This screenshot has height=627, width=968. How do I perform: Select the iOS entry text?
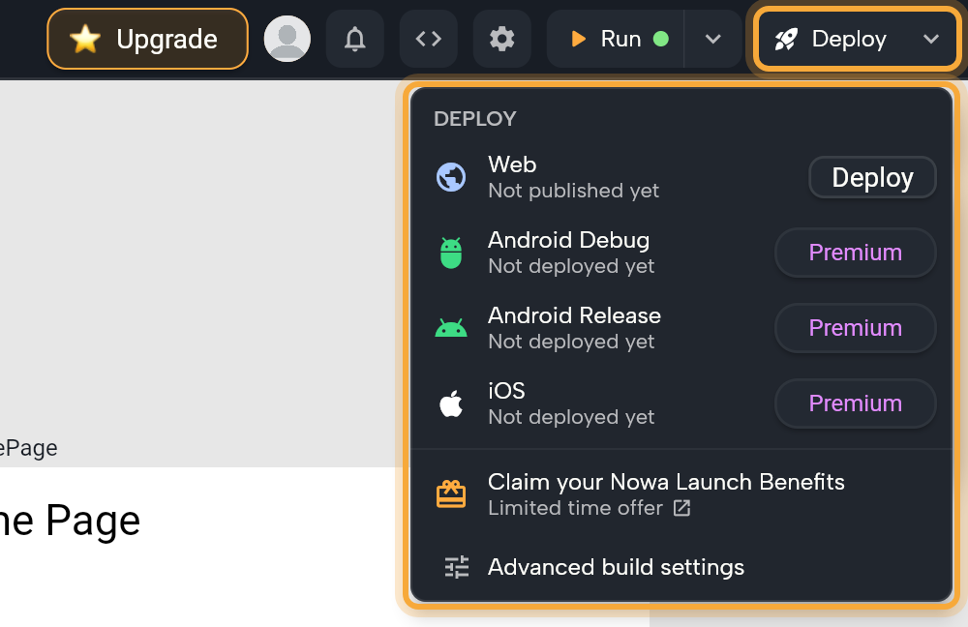(x=506, y=391)
